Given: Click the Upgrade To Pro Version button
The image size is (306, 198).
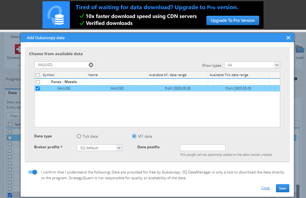Looking at the screenshot, I should [x=233, y=20].
